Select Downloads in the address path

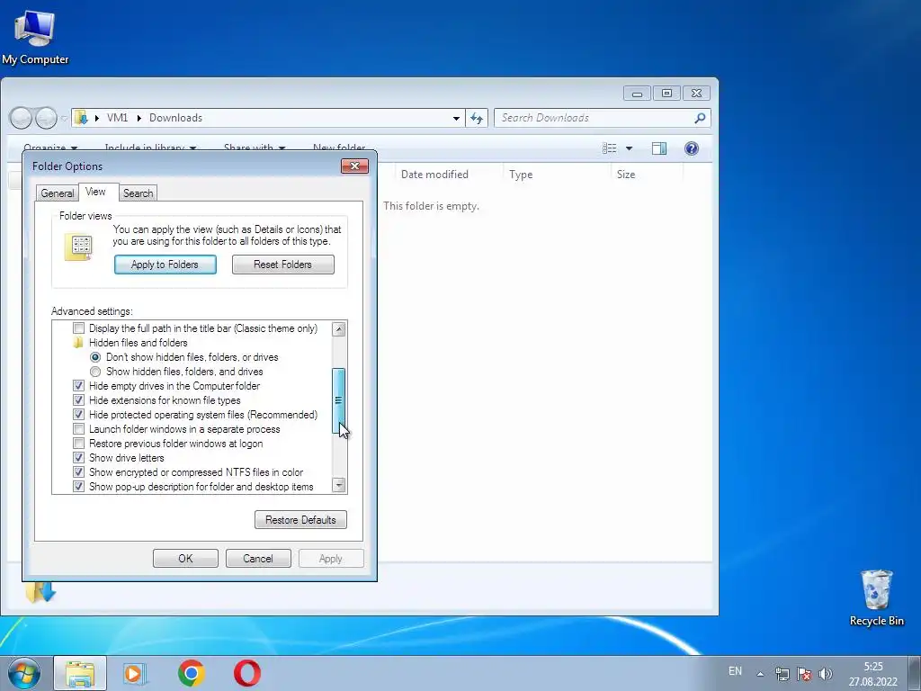point(175,118)
